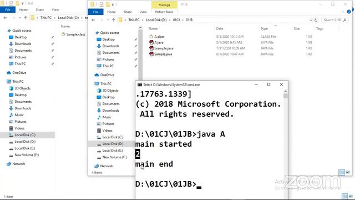
Task: Select New Volume (F:) in 01JB navigation pane
Action: pos(114,157)
